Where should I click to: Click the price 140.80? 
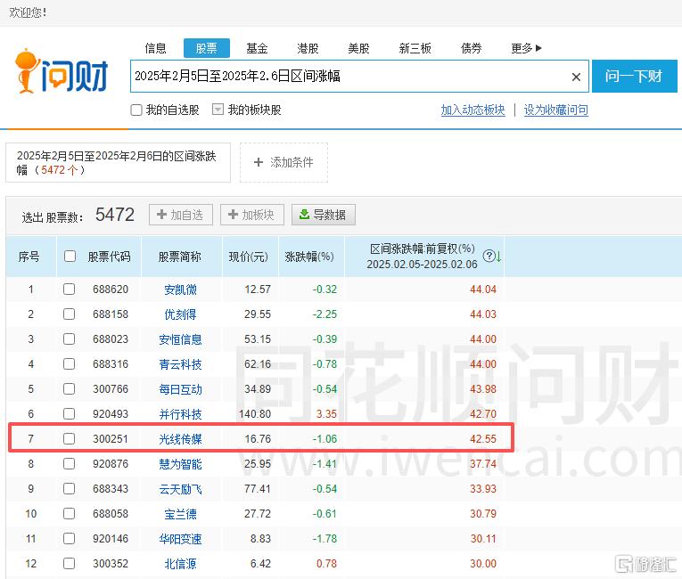click(255, 414)
